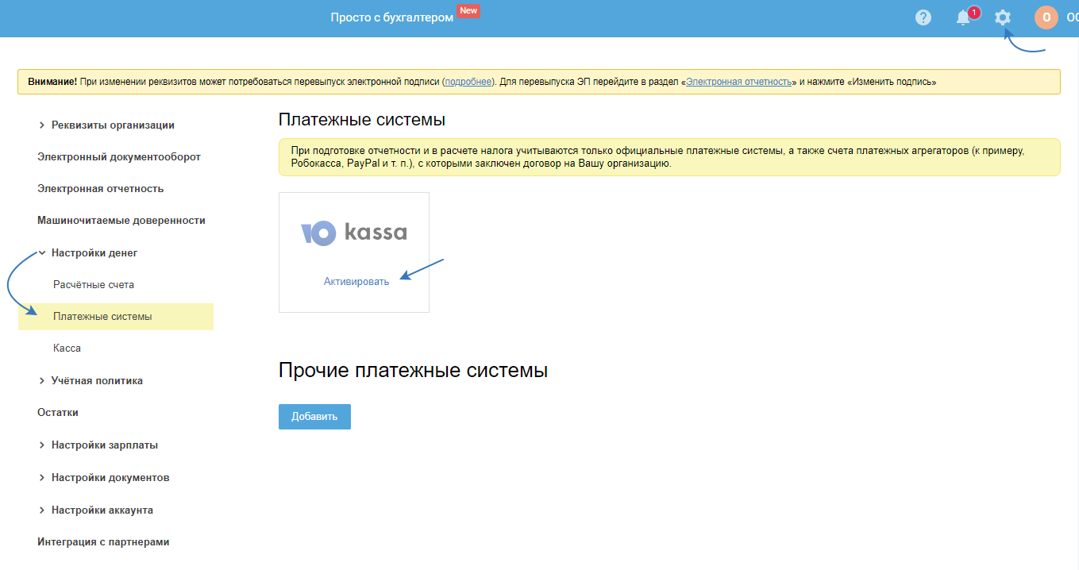This screenshot has width=1079, height=570.
Task: Click the 'New' badge in header
Action: pos(468,10)
